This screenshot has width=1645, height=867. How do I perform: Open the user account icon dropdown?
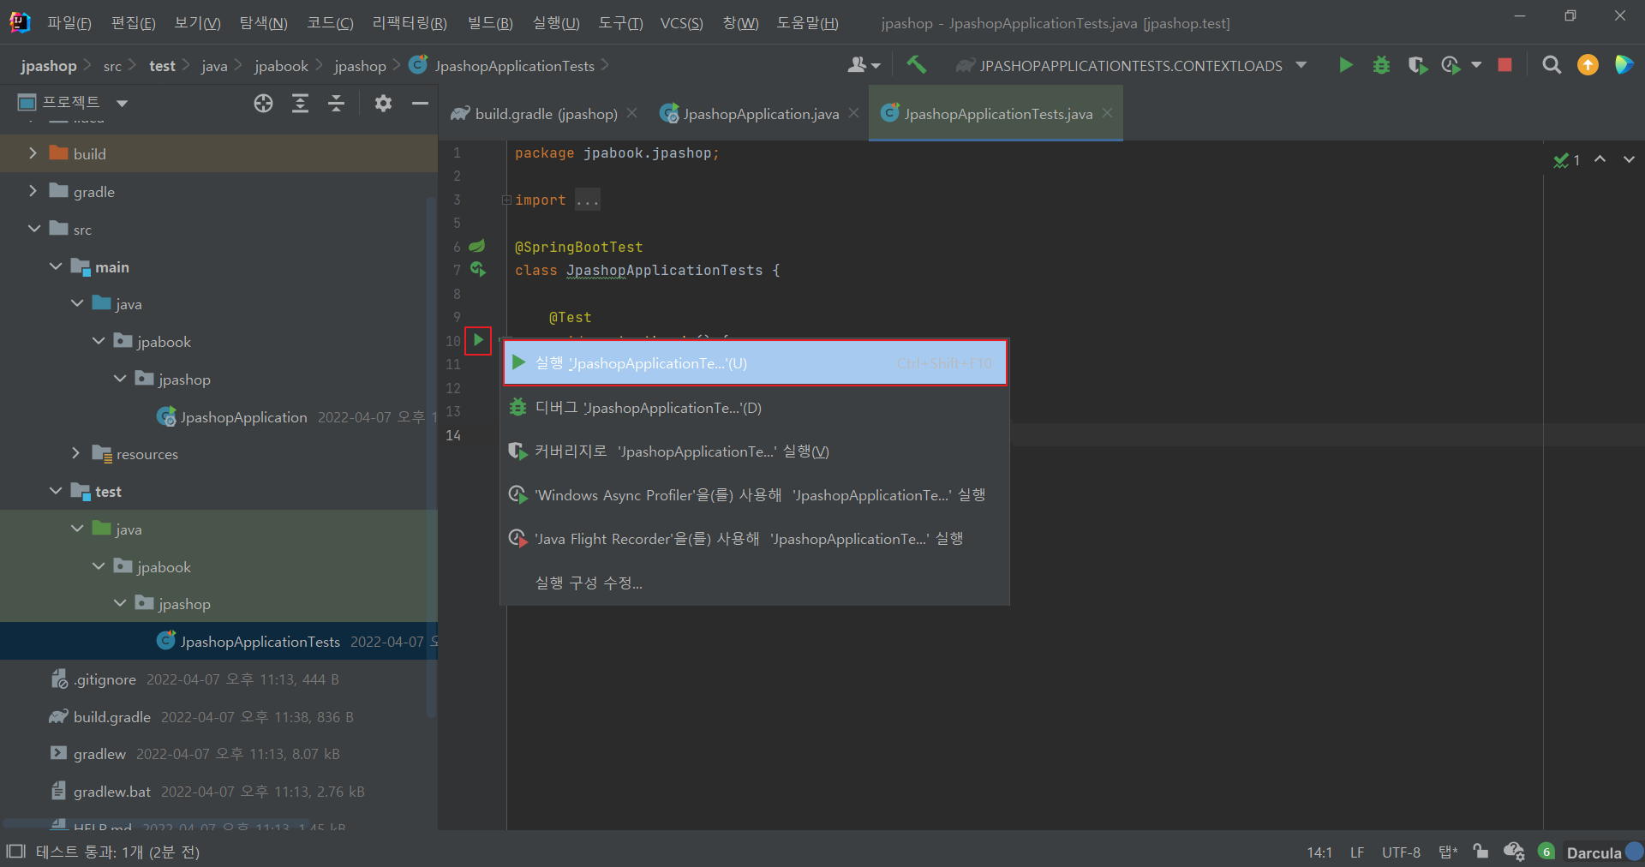[864, 65]
